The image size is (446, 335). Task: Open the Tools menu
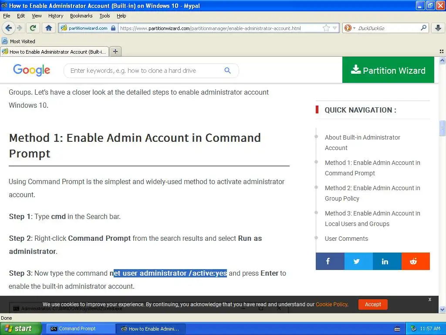click(105, 16)
